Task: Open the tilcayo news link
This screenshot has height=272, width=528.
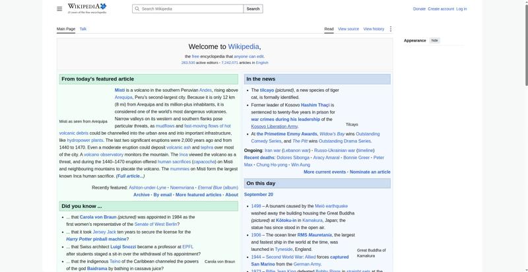Action: [x=267, y=90]
